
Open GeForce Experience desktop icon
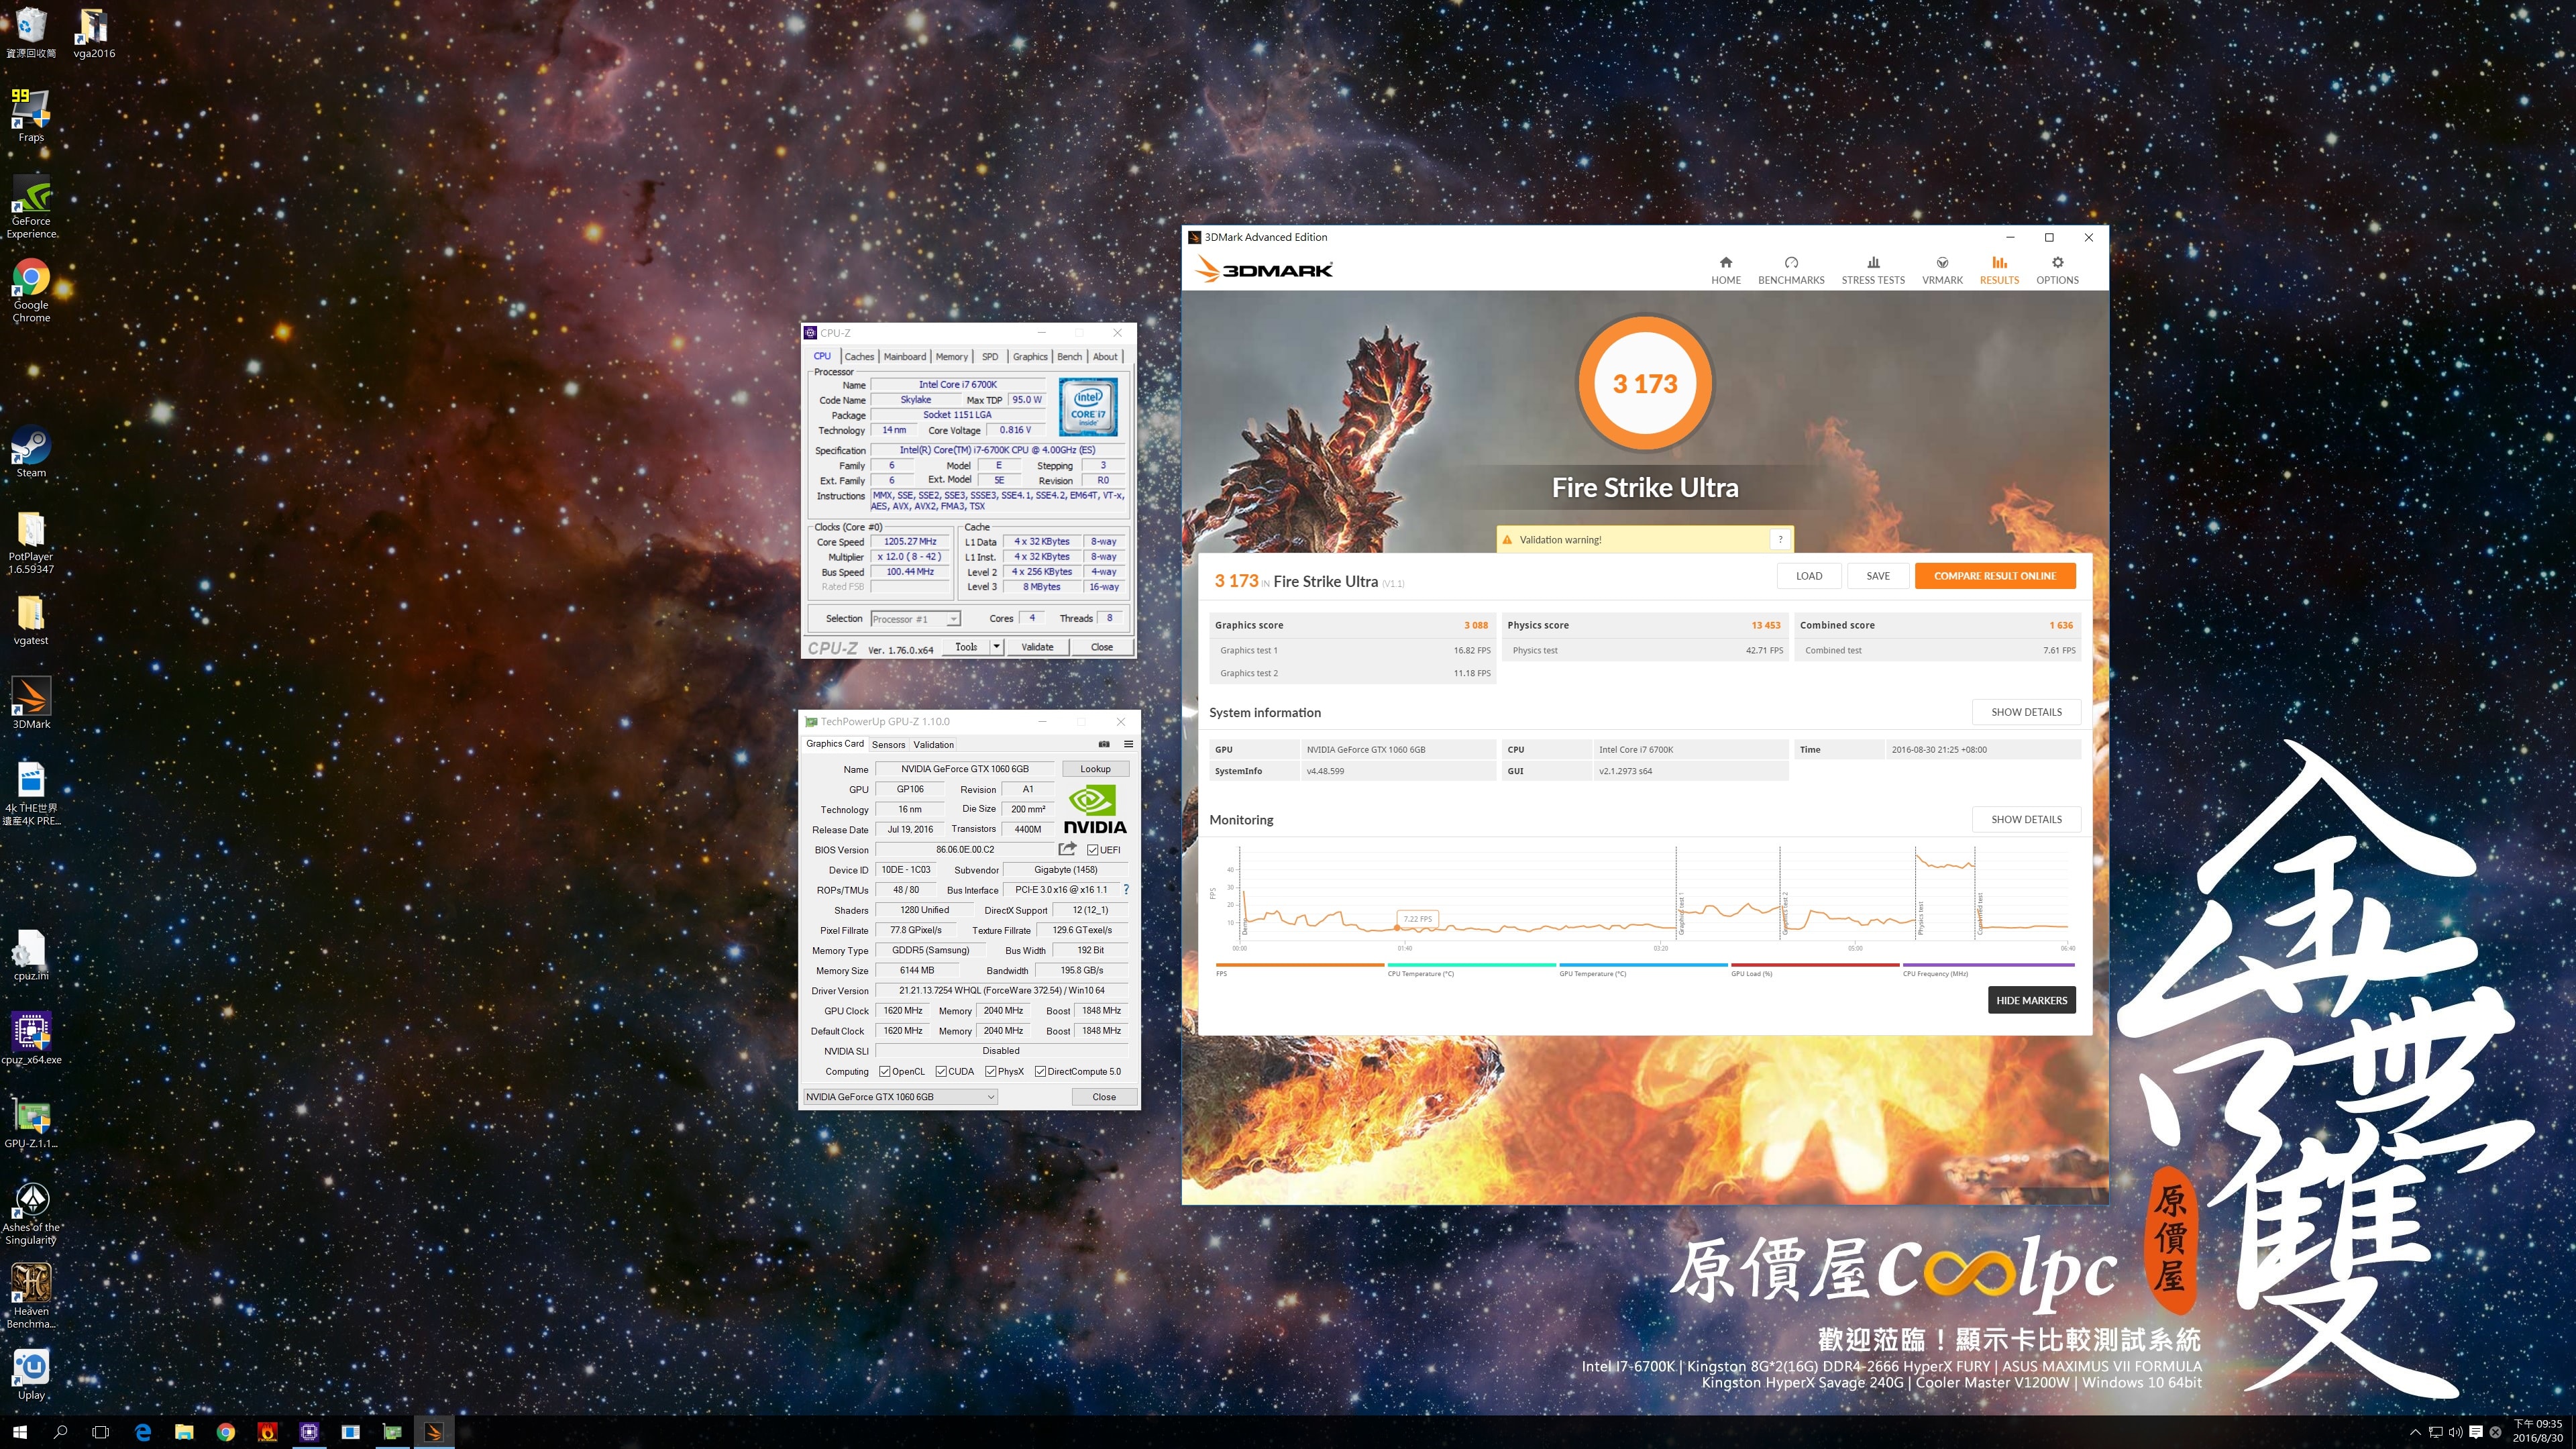point(31,207)
